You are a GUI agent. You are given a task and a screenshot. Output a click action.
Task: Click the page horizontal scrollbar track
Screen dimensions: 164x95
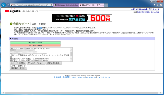(x=82, y=93)
